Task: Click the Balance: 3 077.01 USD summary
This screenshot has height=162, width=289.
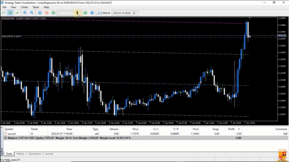Action: pos(21,138)
